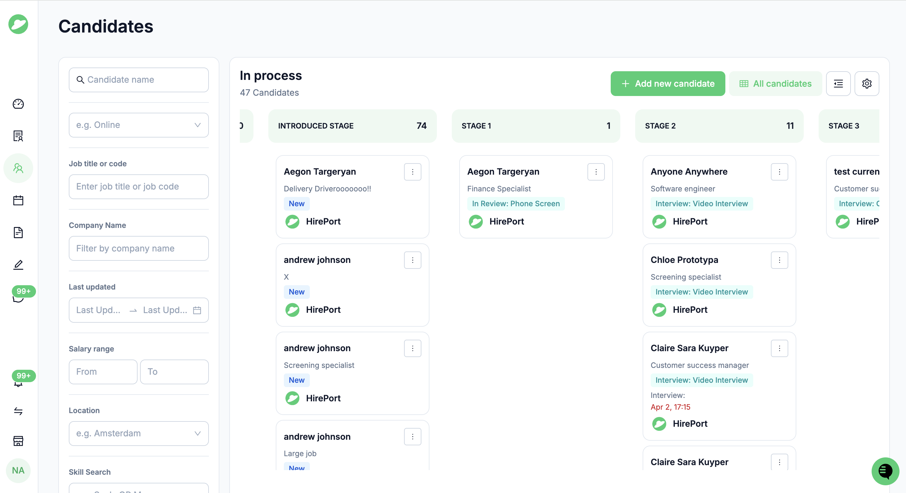
Task: Select the Stage 2 column header
Action: (719, 126)
